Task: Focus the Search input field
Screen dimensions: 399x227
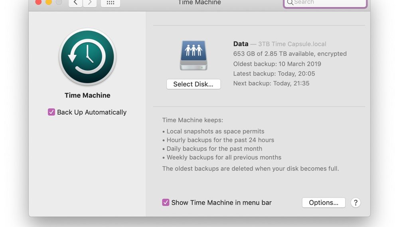Action: pos(325,3)
